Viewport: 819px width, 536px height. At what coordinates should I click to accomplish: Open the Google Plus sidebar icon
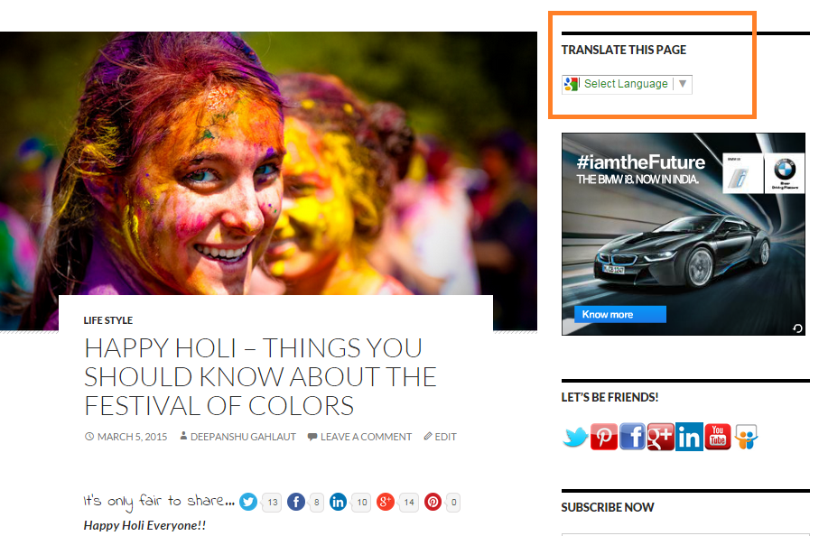661,437
